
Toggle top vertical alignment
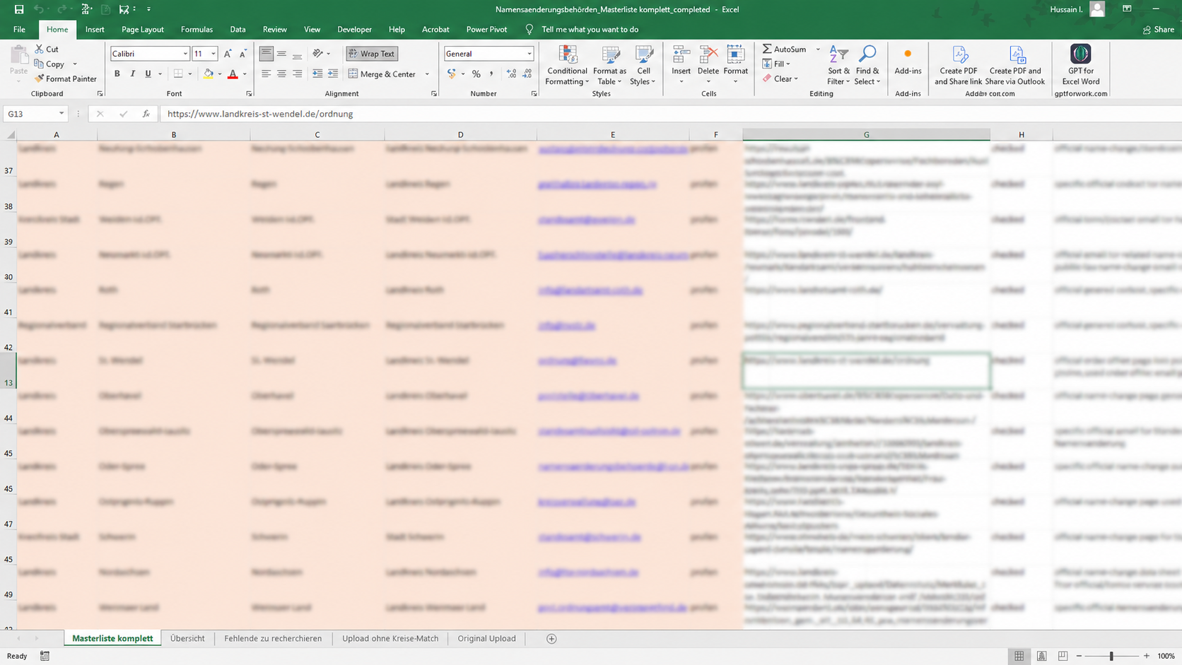(x=266, y=54)
